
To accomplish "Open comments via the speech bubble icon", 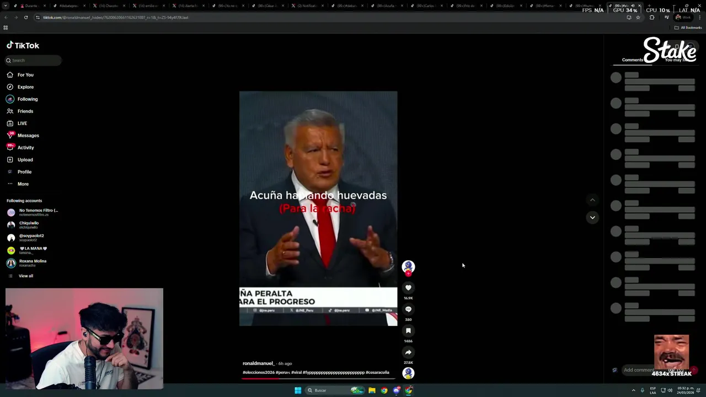I will 408,309.
